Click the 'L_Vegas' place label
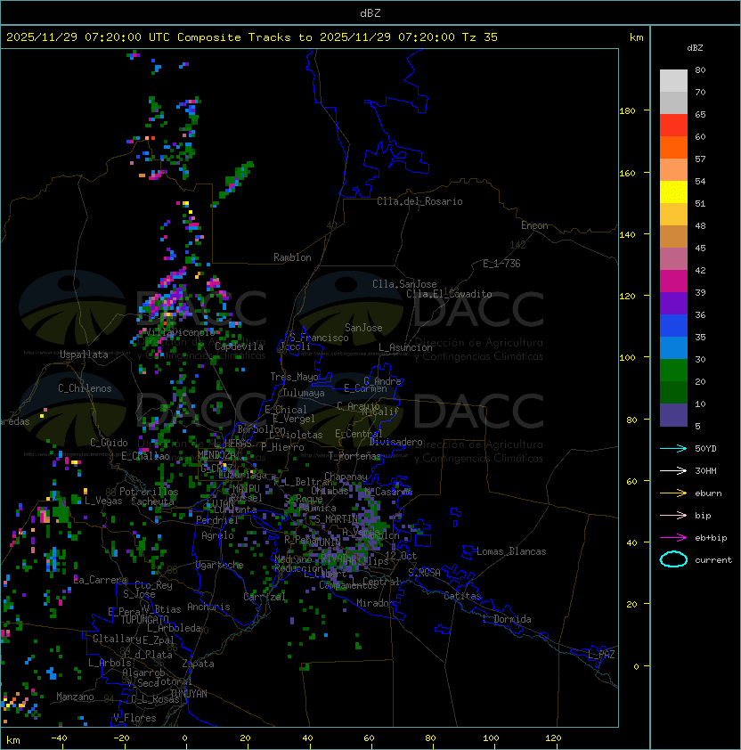This screenshot has height=750, width=741. click(103, 501)
